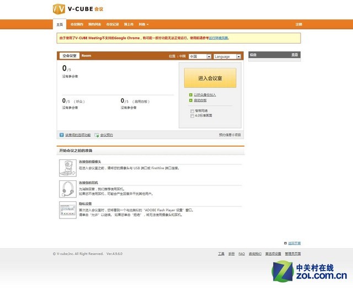353x288 pixels.
Task: Click the 会议预约 calendar icon below room stats
Action: (97, 135)
